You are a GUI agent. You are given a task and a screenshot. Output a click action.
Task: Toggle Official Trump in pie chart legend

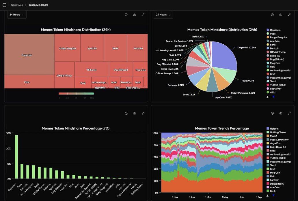276,52
